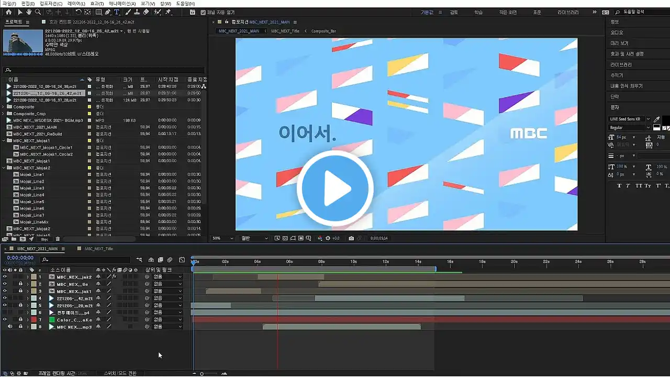Adjust the timeline zoom slider handle
670x377 pixels.
(202, 373)
